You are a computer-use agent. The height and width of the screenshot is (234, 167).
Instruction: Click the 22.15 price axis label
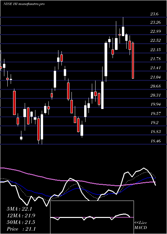point(155,50)
